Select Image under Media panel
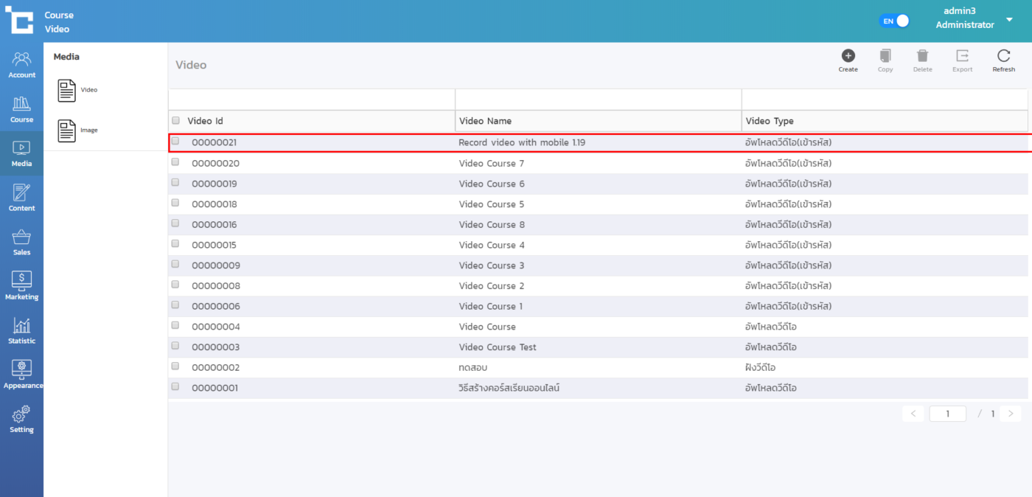 coord(77,131)
